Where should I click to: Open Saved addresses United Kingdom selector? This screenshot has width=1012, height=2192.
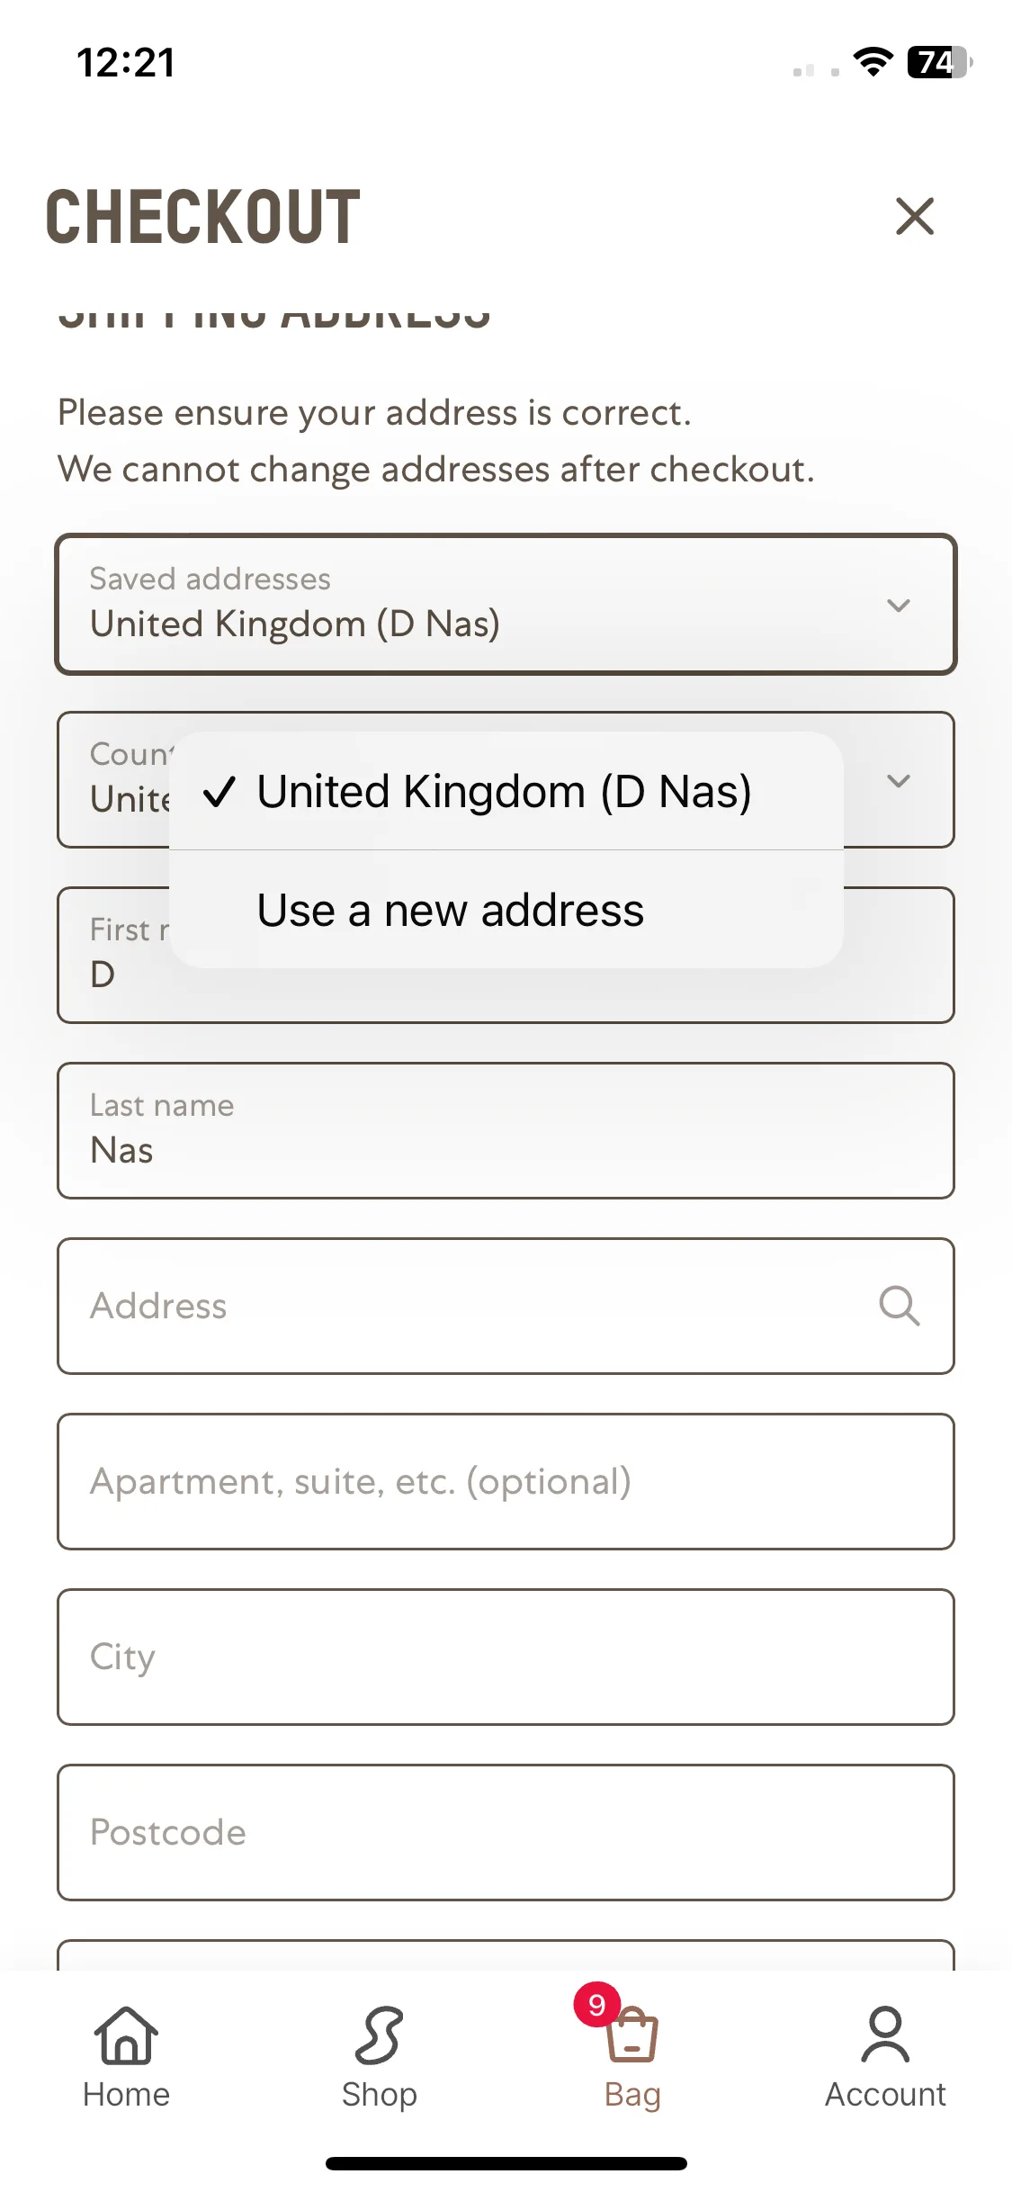[x=506, y=605]
